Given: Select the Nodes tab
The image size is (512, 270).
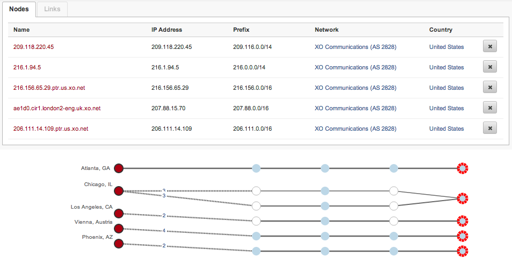Looking at the screenshot, I should [19, 9].
